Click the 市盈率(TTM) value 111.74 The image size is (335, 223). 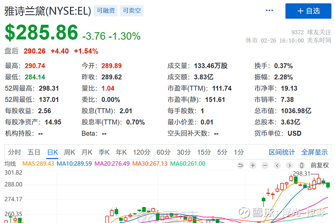[x=222, y=88]
